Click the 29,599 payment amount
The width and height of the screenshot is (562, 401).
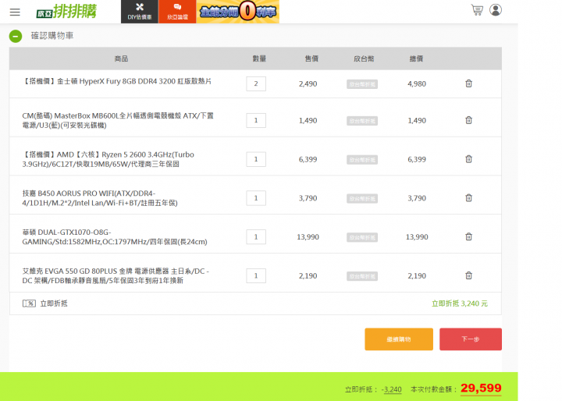(x=481, y=388)
